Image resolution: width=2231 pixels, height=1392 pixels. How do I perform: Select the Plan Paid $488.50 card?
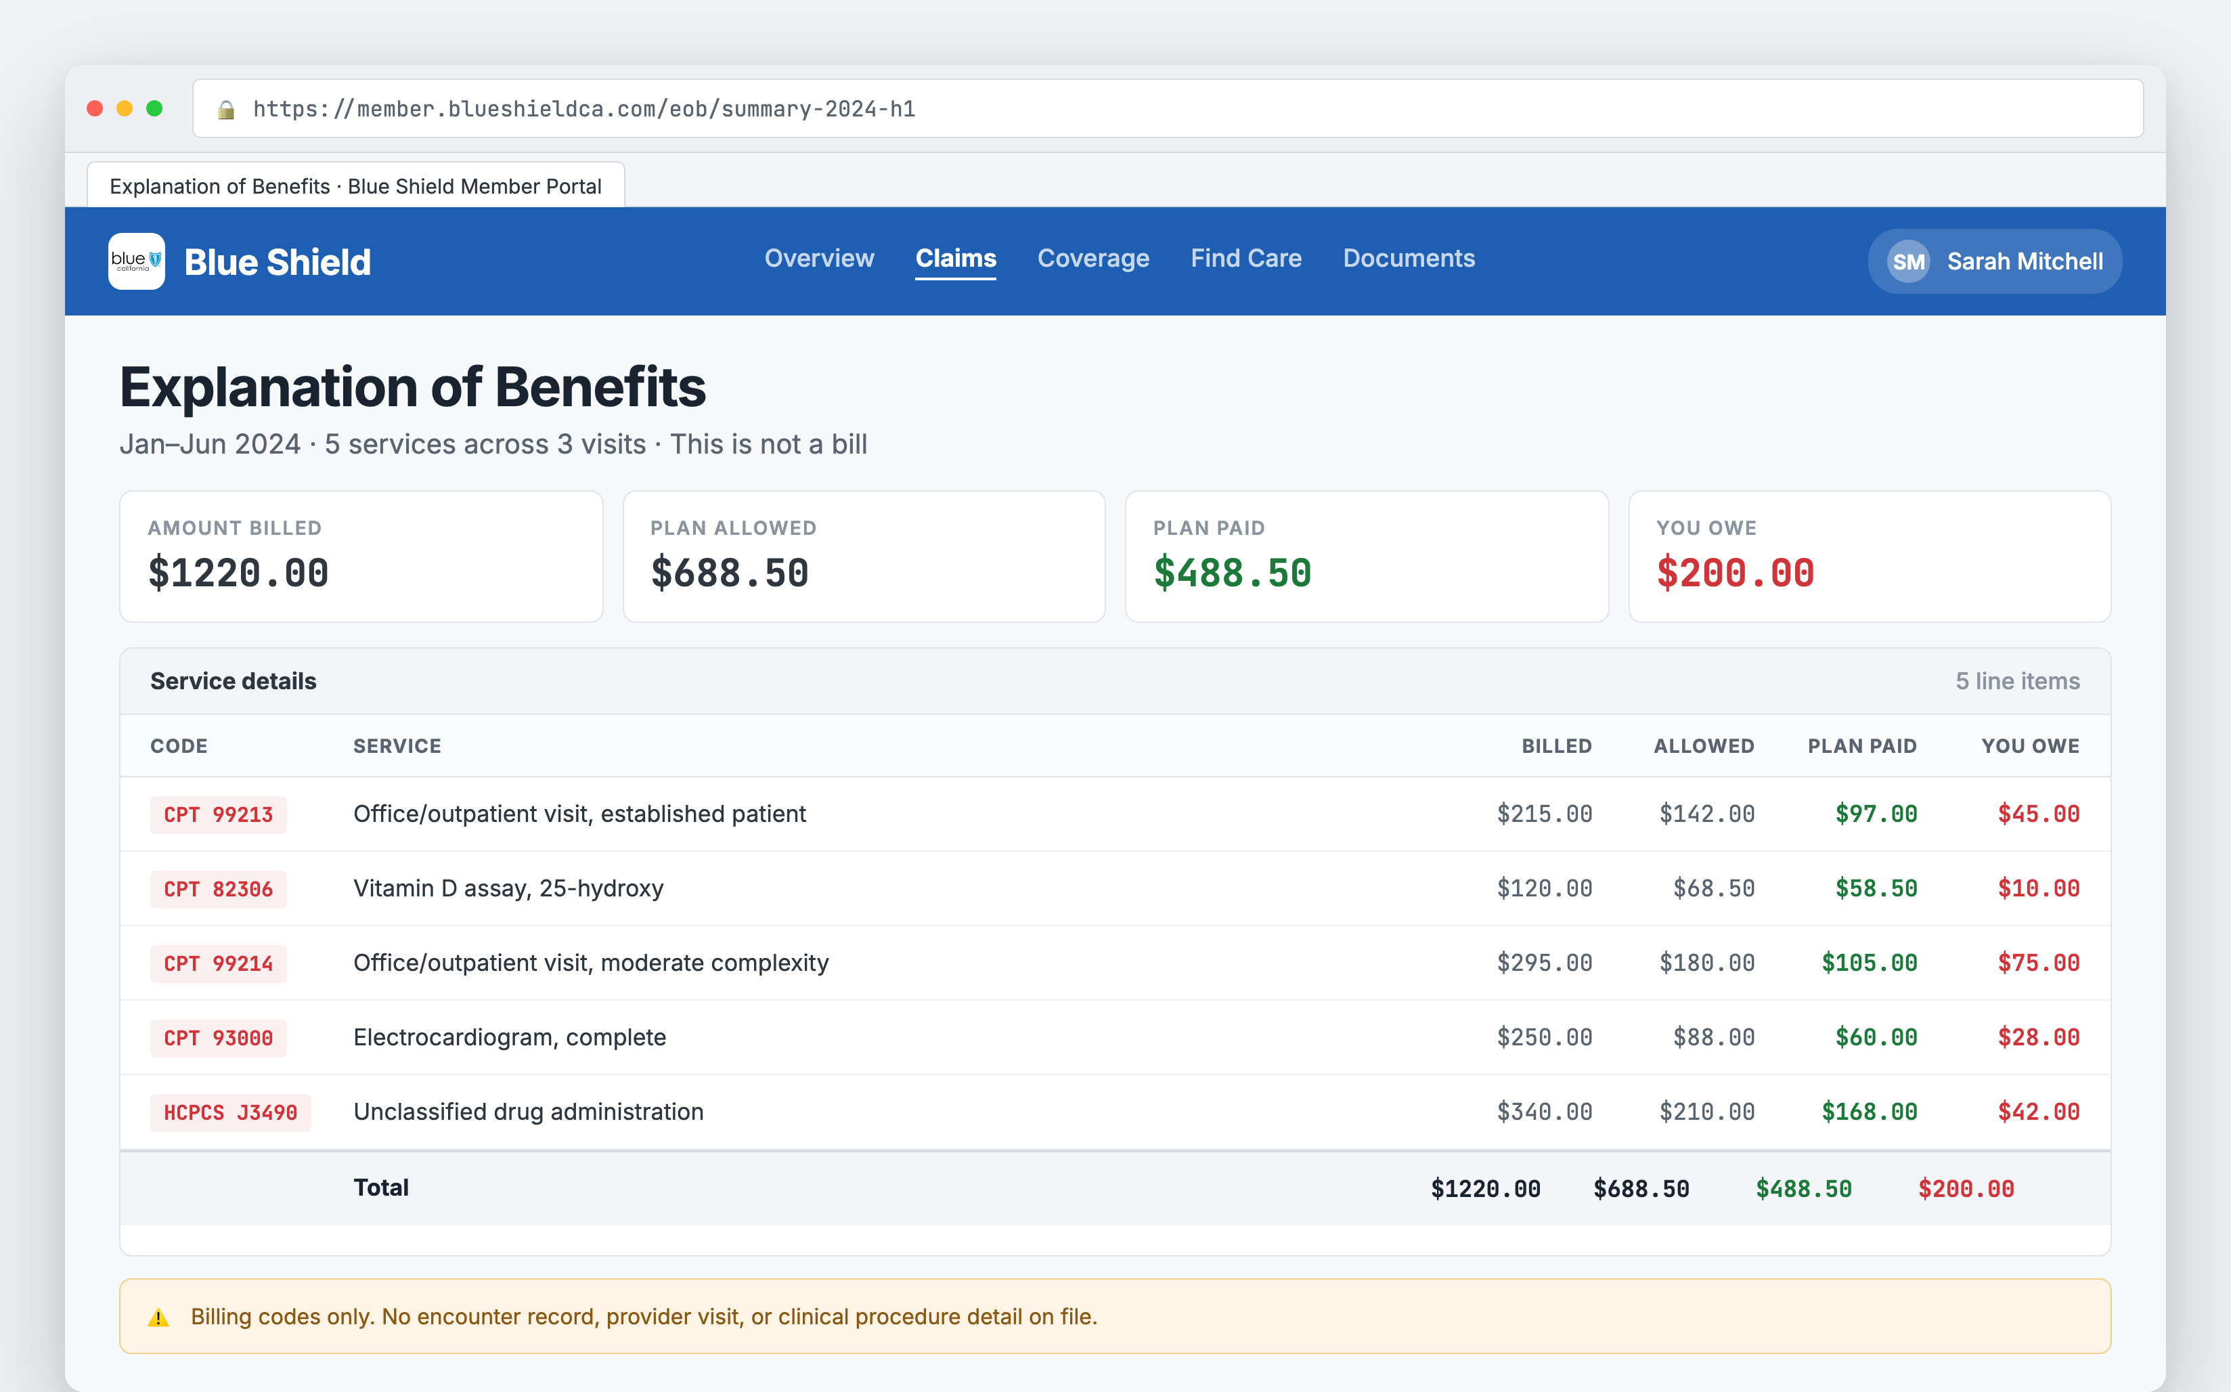1367,556
